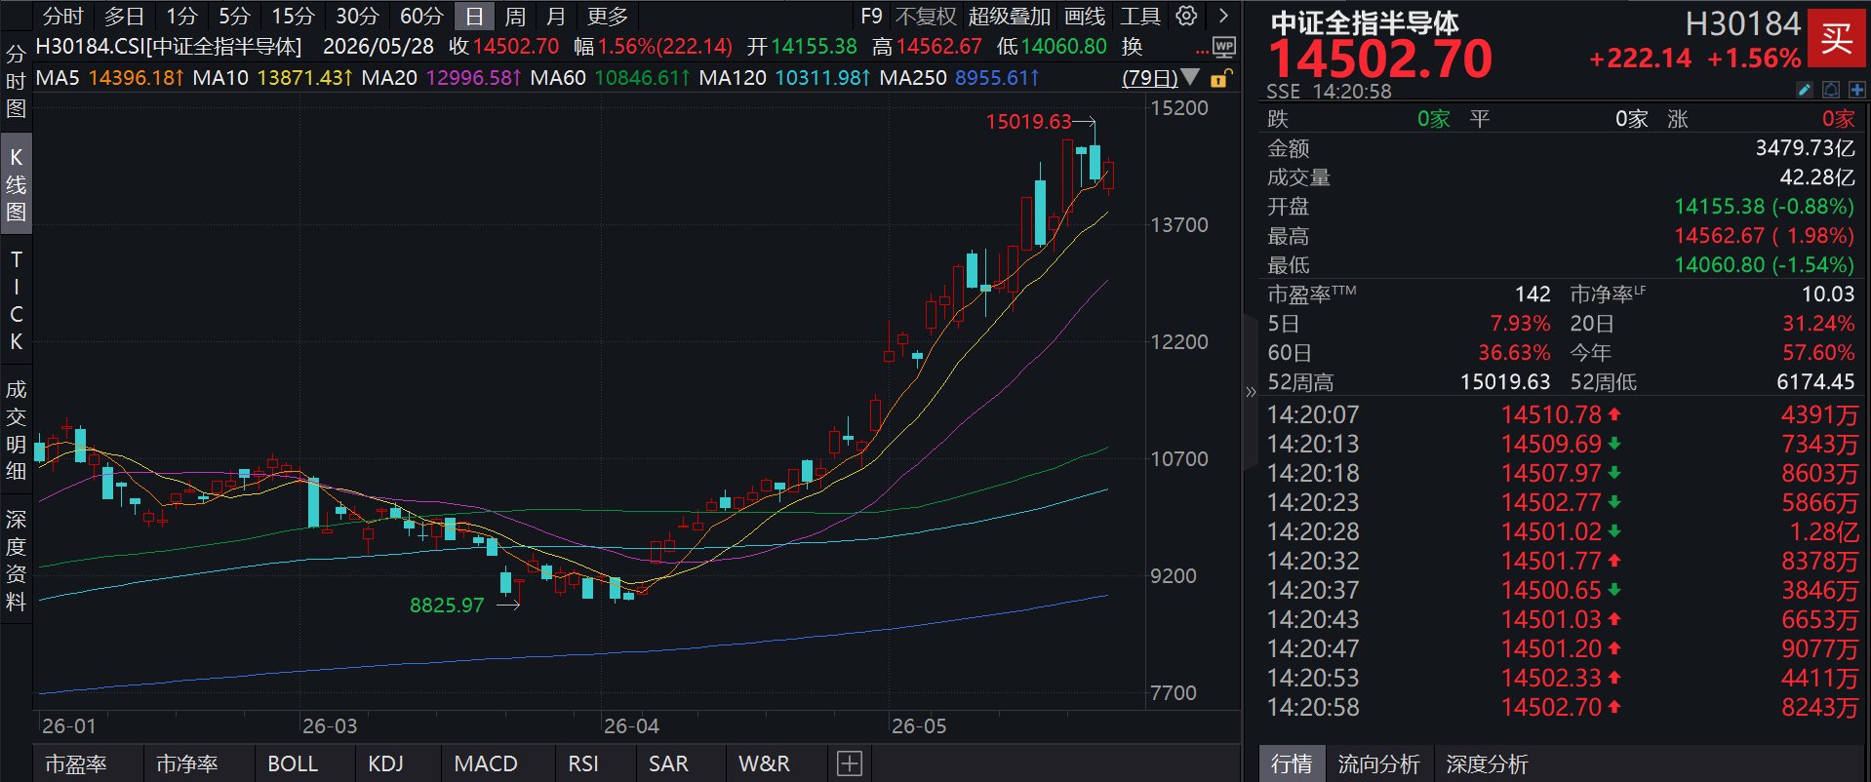The width and height of the screenshot is (1871, 782).
Task: Toggle the yellow unlock padlock icon
Action: [1220, 78]
